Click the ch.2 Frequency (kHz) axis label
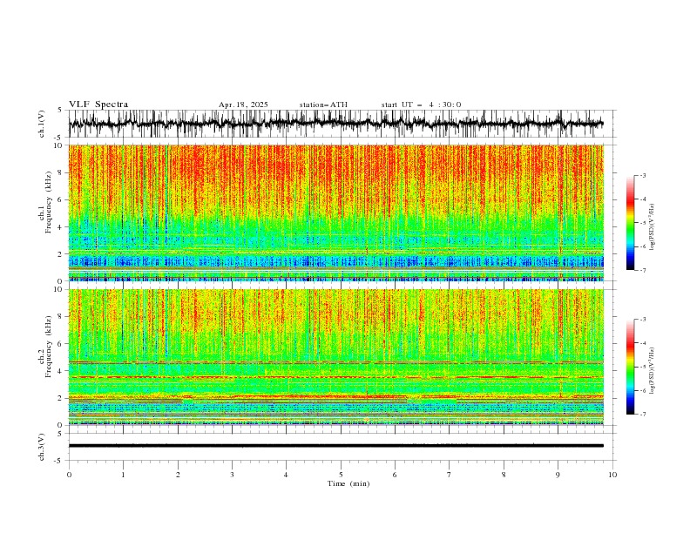 [x=45, y=347]
